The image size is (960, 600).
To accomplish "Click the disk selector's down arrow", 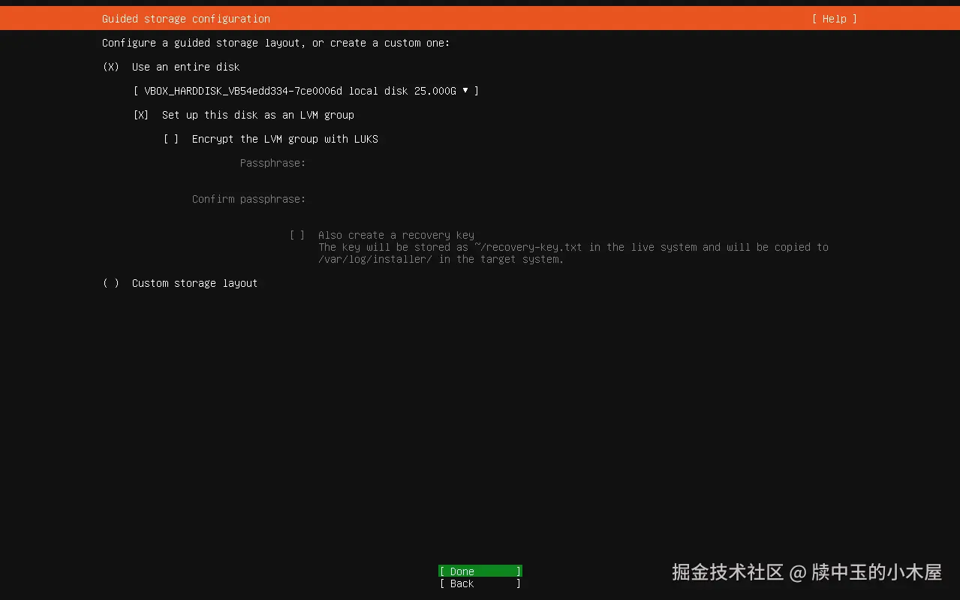I will coord(466,91).
